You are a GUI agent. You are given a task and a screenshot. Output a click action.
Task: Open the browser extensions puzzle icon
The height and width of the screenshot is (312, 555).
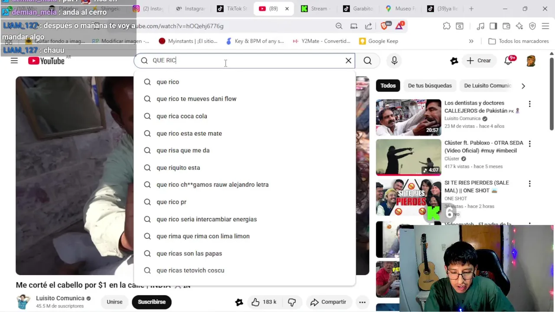click(x=447, y=26)
